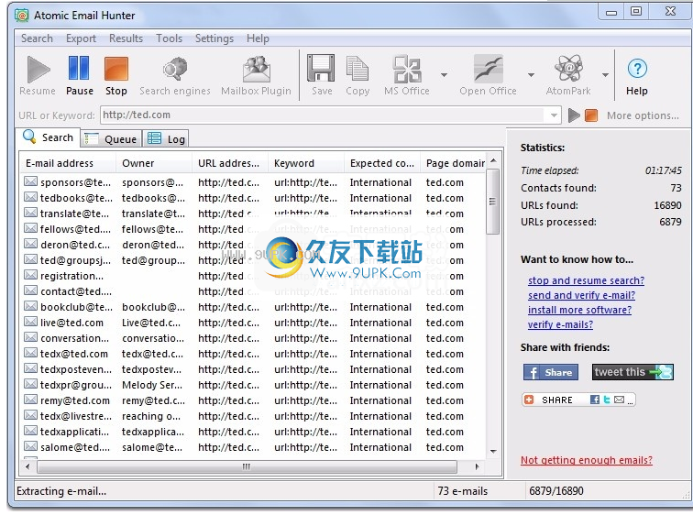
Task: Sort by E-mail address column header
Action: click(68, 163)
